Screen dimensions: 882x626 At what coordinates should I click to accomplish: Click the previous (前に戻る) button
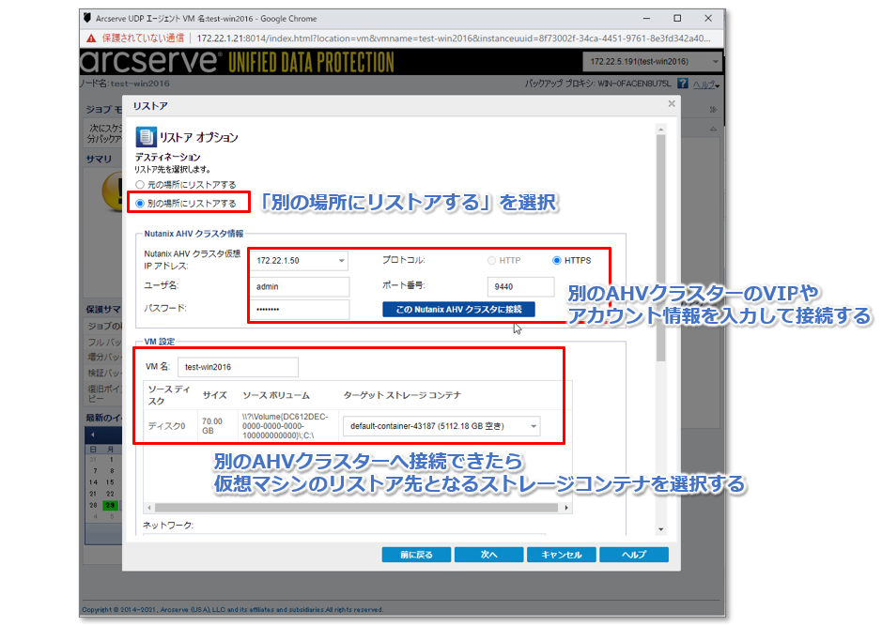point(416,555)
